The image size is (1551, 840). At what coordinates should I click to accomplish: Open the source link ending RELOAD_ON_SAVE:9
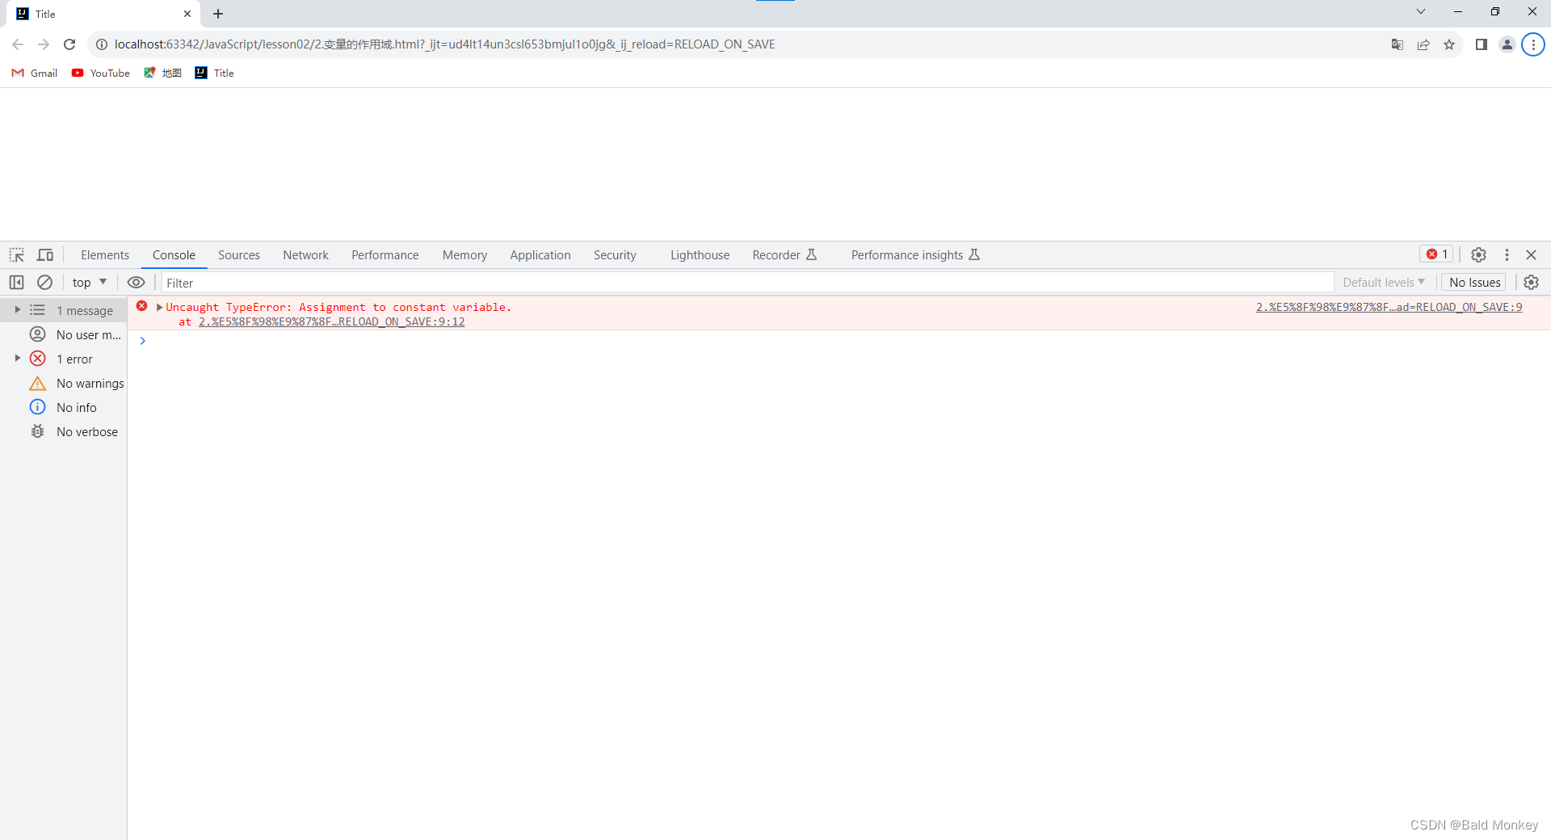tap(1389, 307)
